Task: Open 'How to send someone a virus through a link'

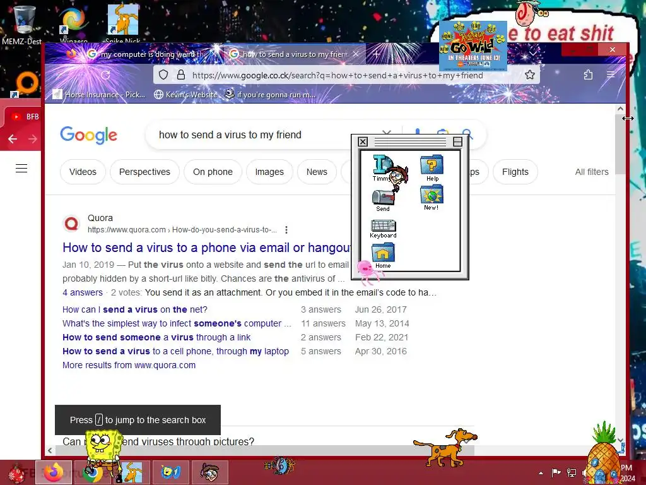Action: pos(156,337)
